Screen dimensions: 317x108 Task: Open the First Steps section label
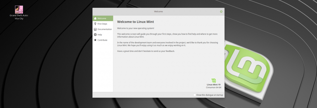coord(102,24)
